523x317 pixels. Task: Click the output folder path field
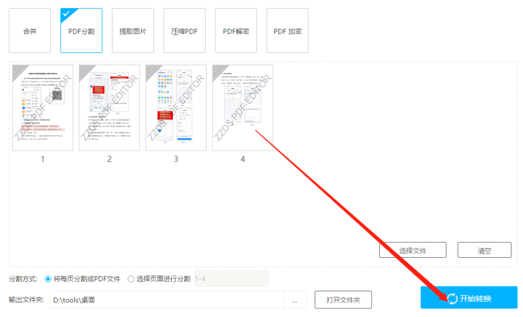[x=167, y=300]
